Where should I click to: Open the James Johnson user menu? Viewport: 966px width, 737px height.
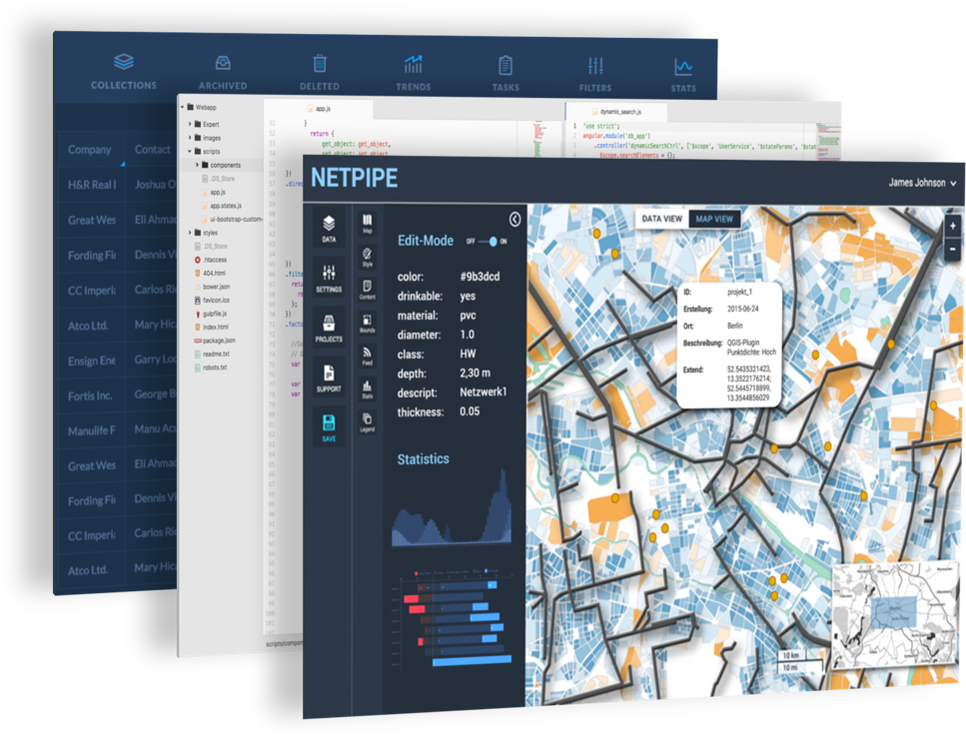922,183
